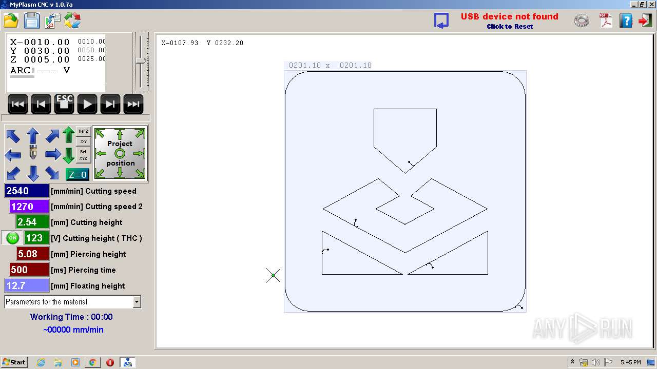Jog torch up-left with diagonal arrow
This screenshot has height=369, width=657.
coord(13,136)
